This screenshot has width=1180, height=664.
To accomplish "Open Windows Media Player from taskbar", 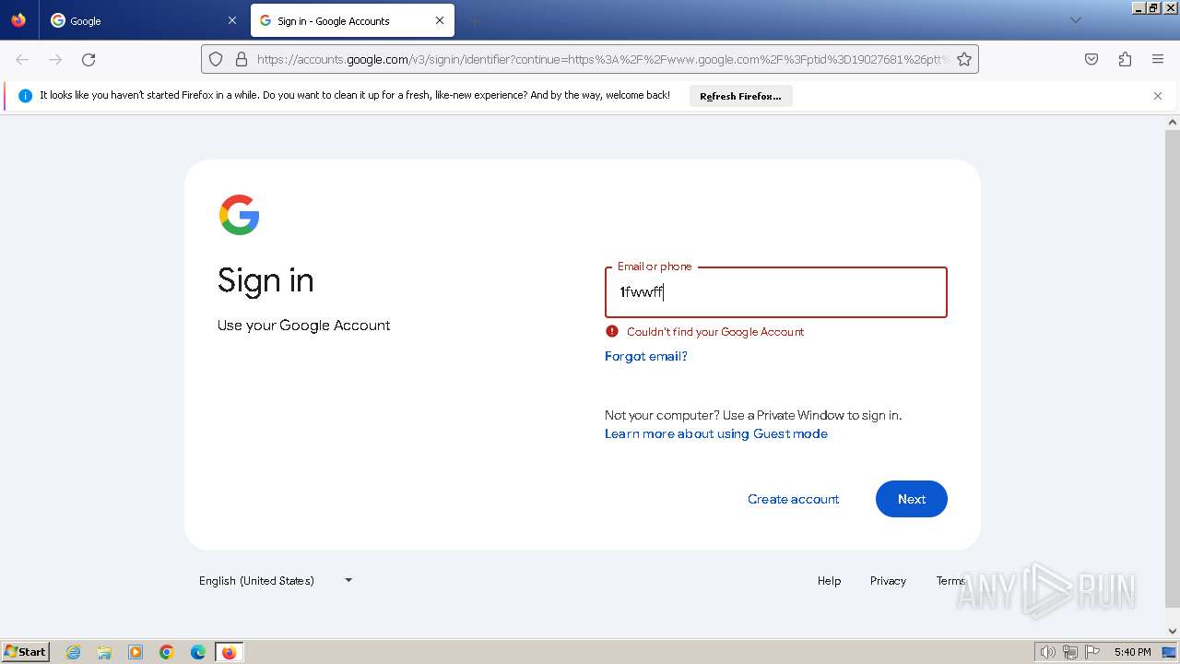I will pos(136,652).
